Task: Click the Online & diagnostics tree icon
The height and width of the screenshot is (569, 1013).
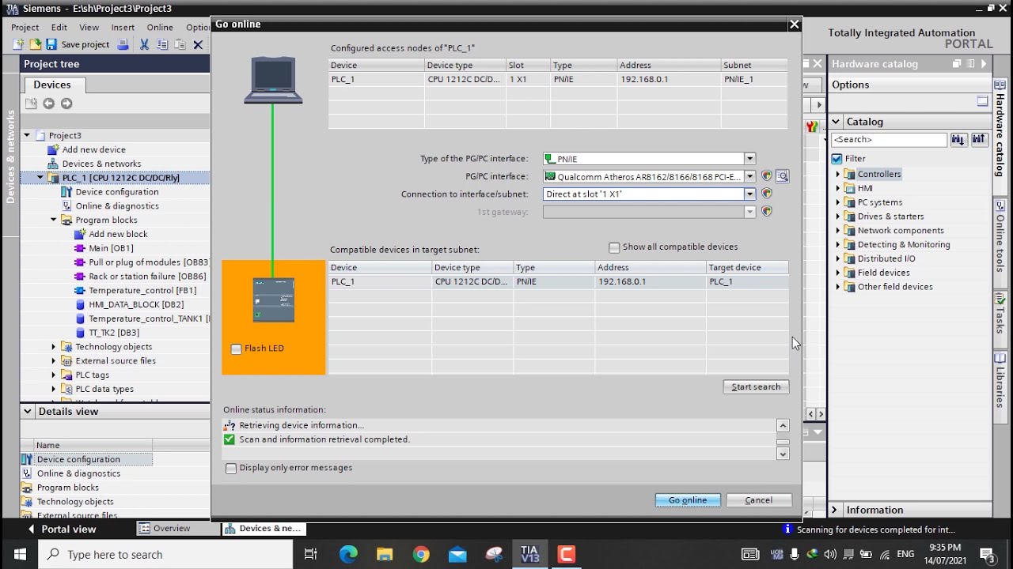Action: 67,206
